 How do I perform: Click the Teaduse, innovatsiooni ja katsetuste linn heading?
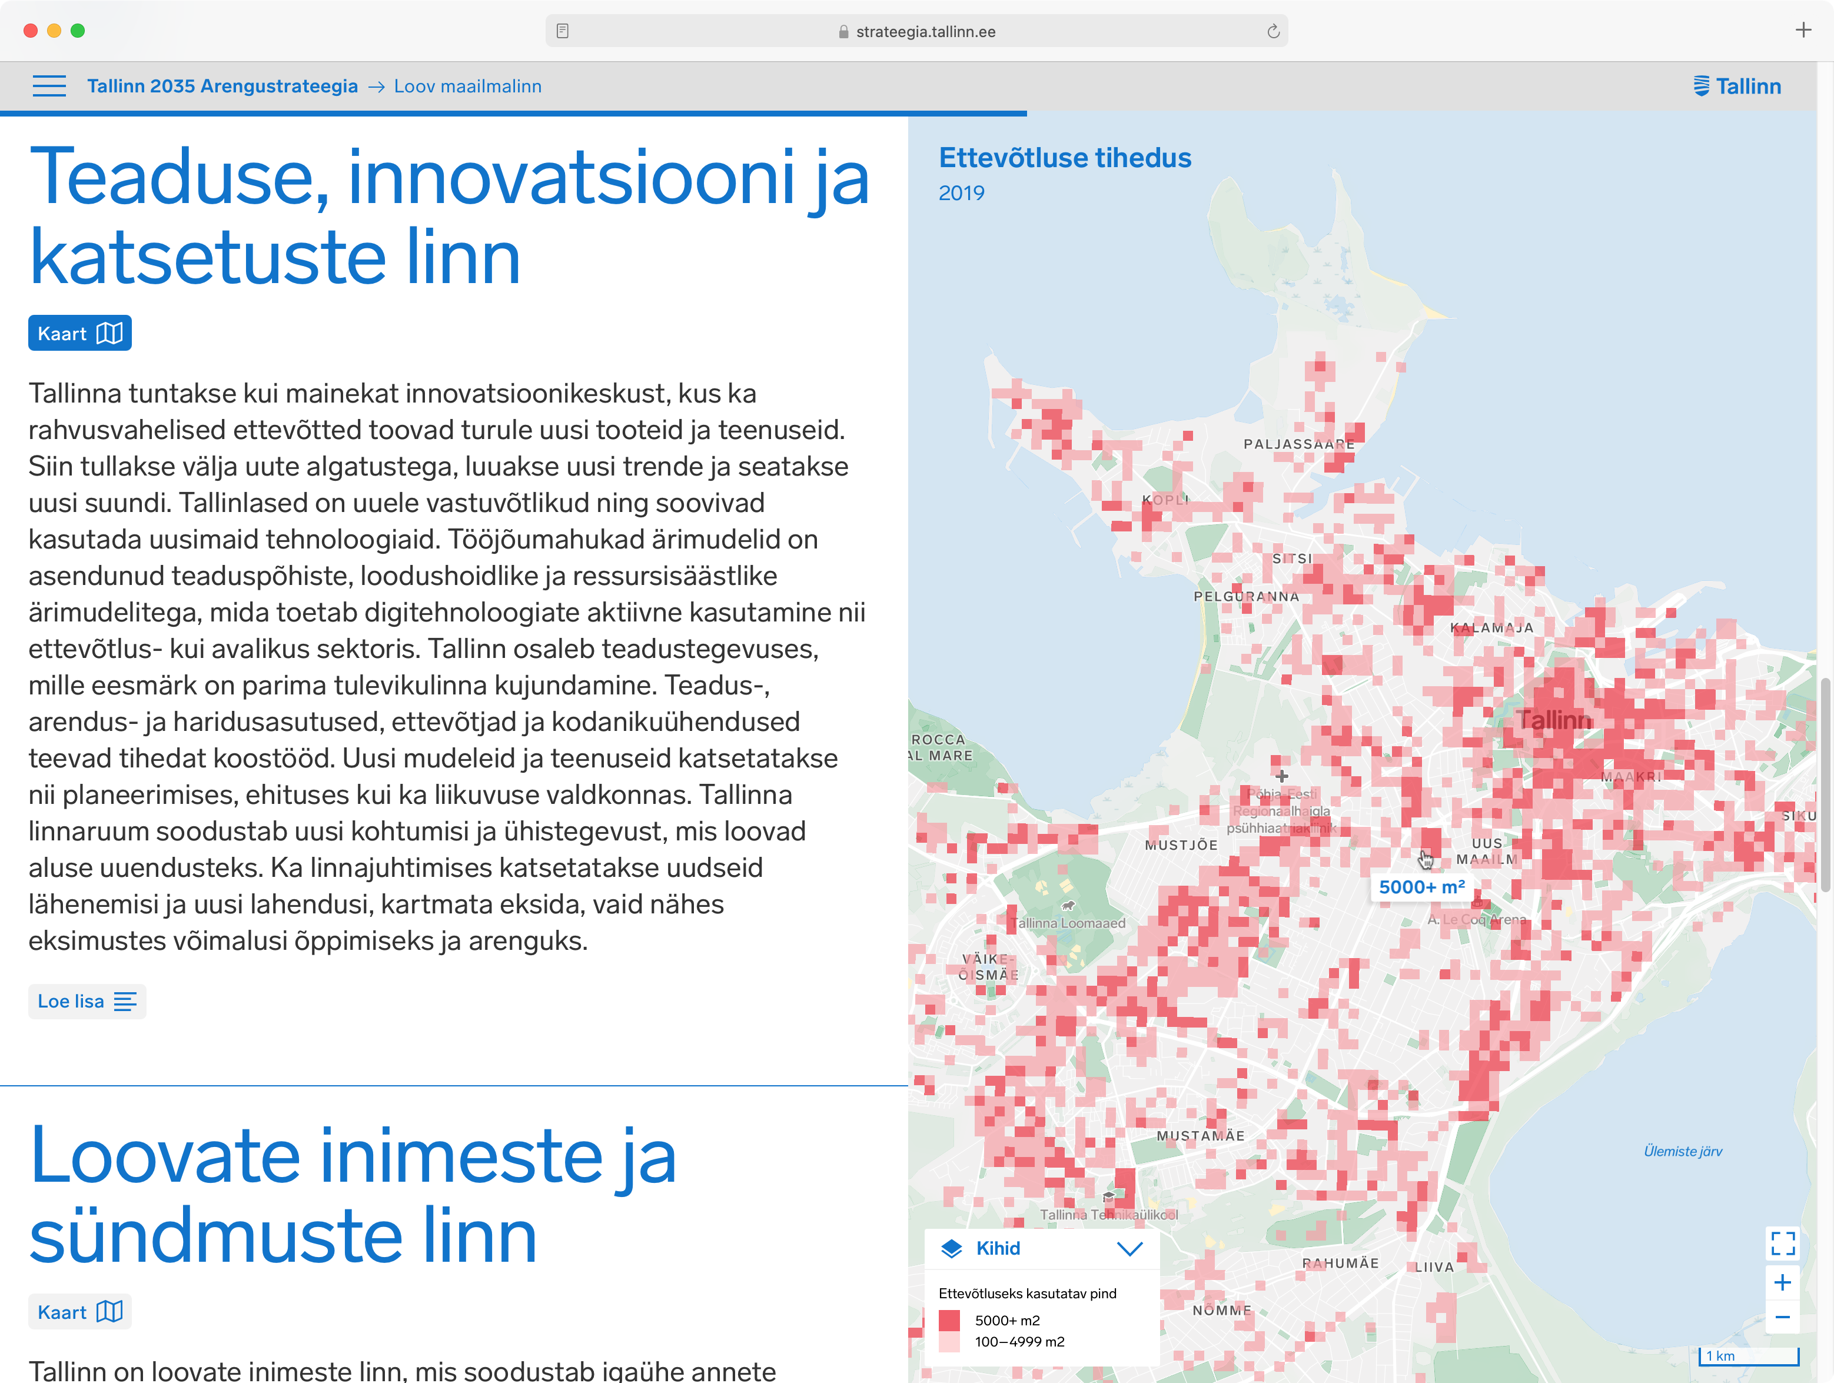tap(450, 215)
